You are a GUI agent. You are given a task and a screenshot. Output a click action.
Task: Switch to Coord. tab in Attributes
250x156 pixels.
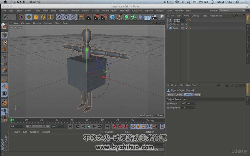coord(179,94)
